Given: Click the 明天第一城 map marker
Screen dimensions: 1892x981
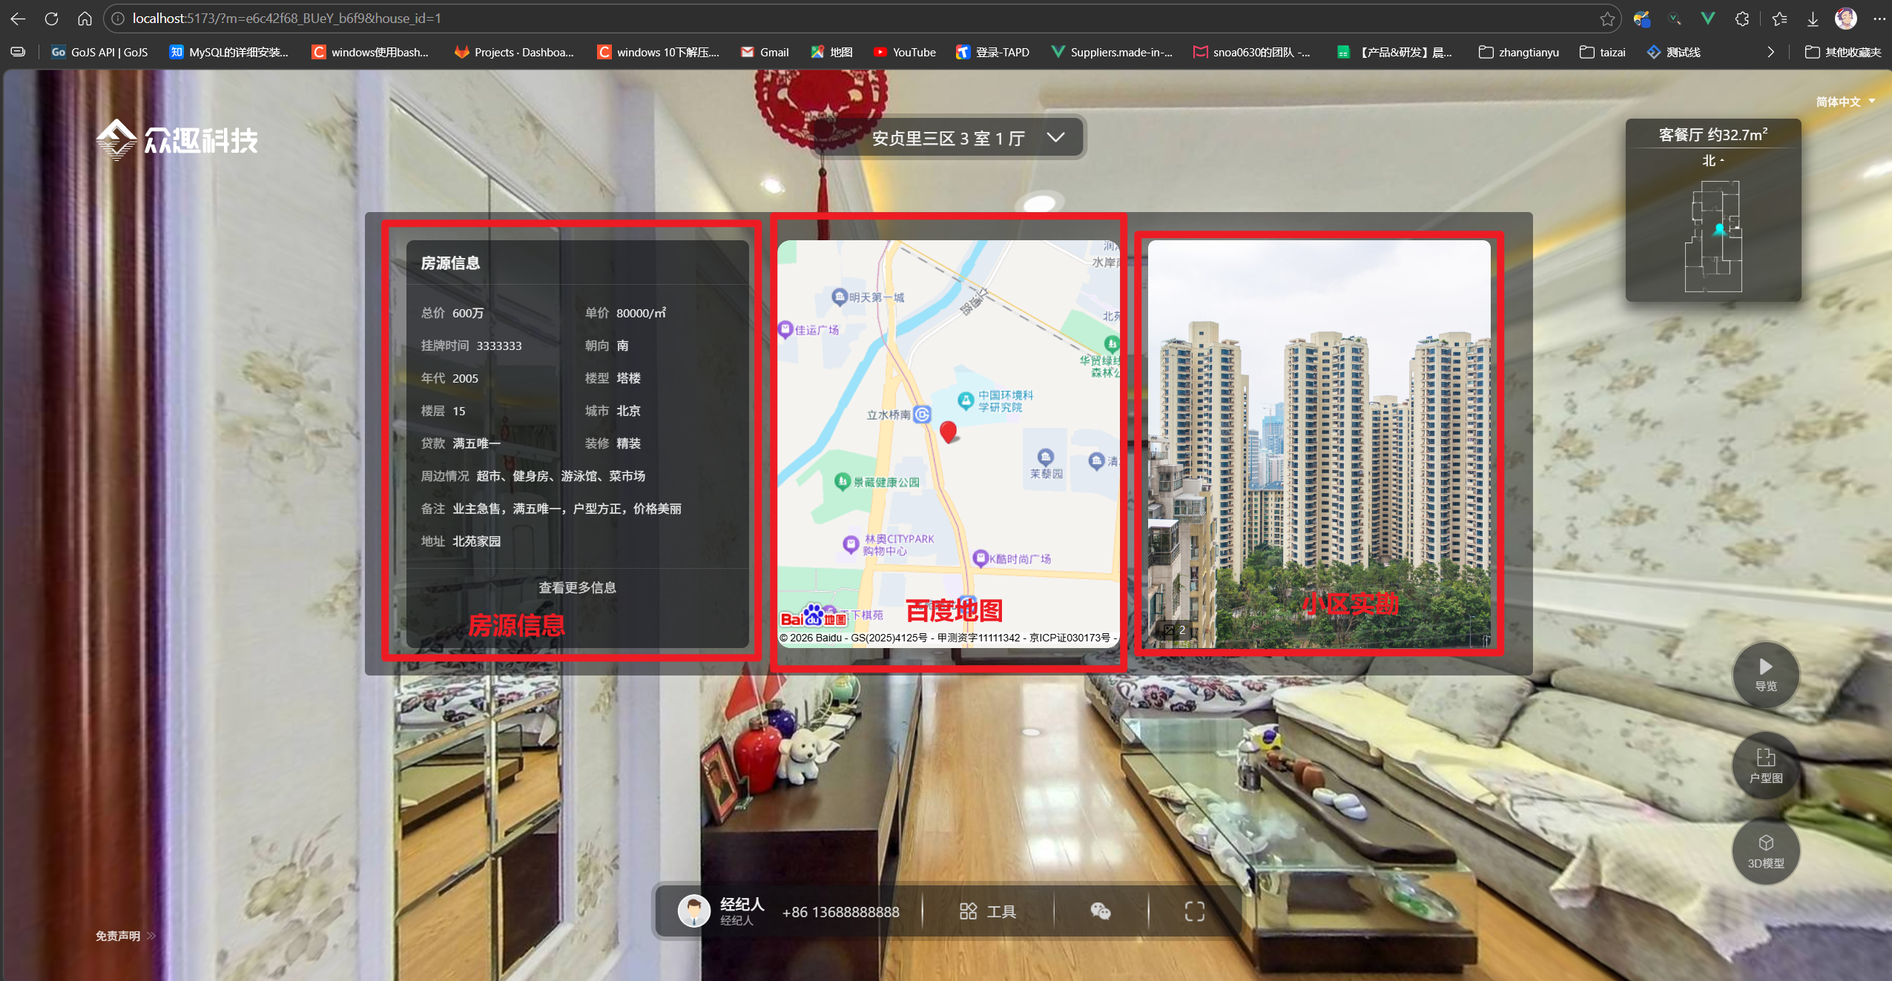Looking at the screenshot, I should pos(839,297).
